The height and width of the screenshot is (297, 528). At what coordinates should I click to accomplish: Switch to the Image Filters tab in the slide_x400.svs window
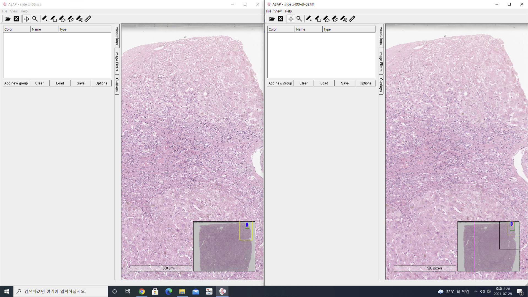pos(117,61)
